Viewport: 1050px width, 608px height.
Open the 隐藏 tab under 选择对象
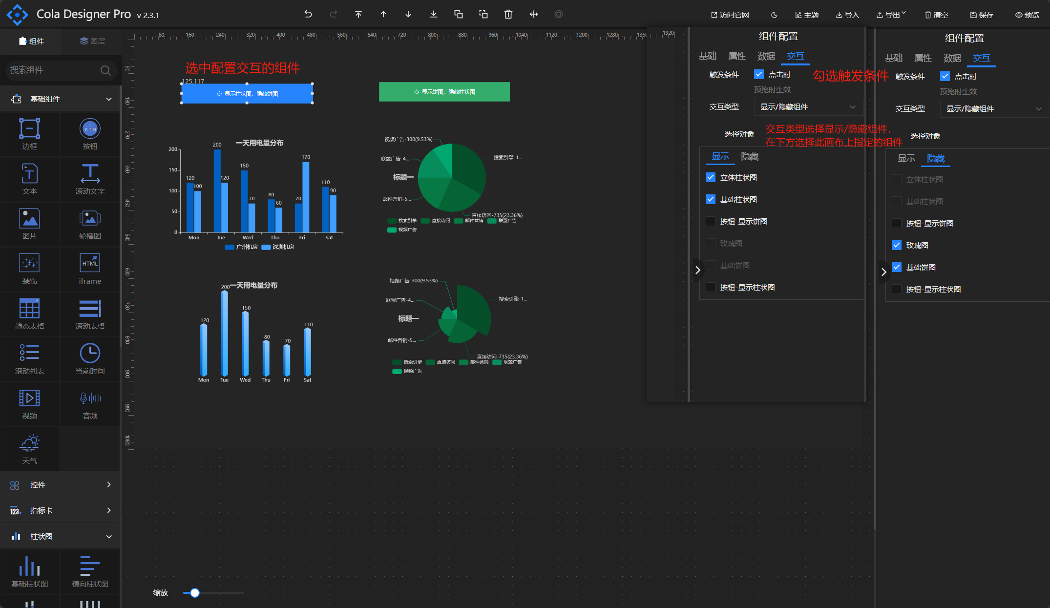tap(750, 156)
